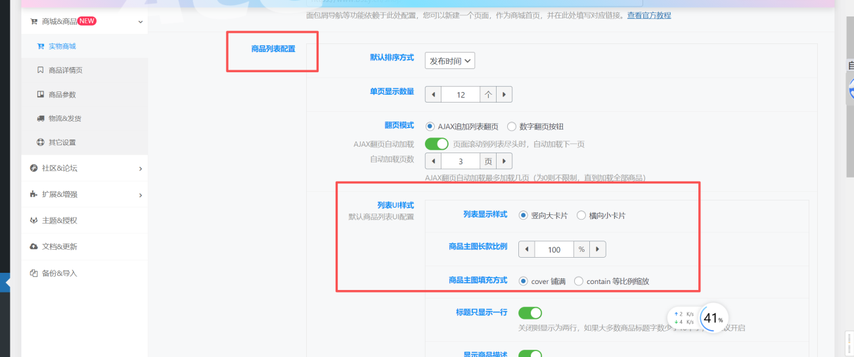Open the 商品参数 submenu item
Viewport: 854px width, 357px height.
pyautogui.click(x=84, y=95)
